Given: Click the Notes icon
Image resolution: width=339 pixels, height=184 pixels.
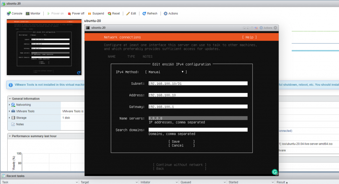Looking at the screenshot, I should [13, 124].
